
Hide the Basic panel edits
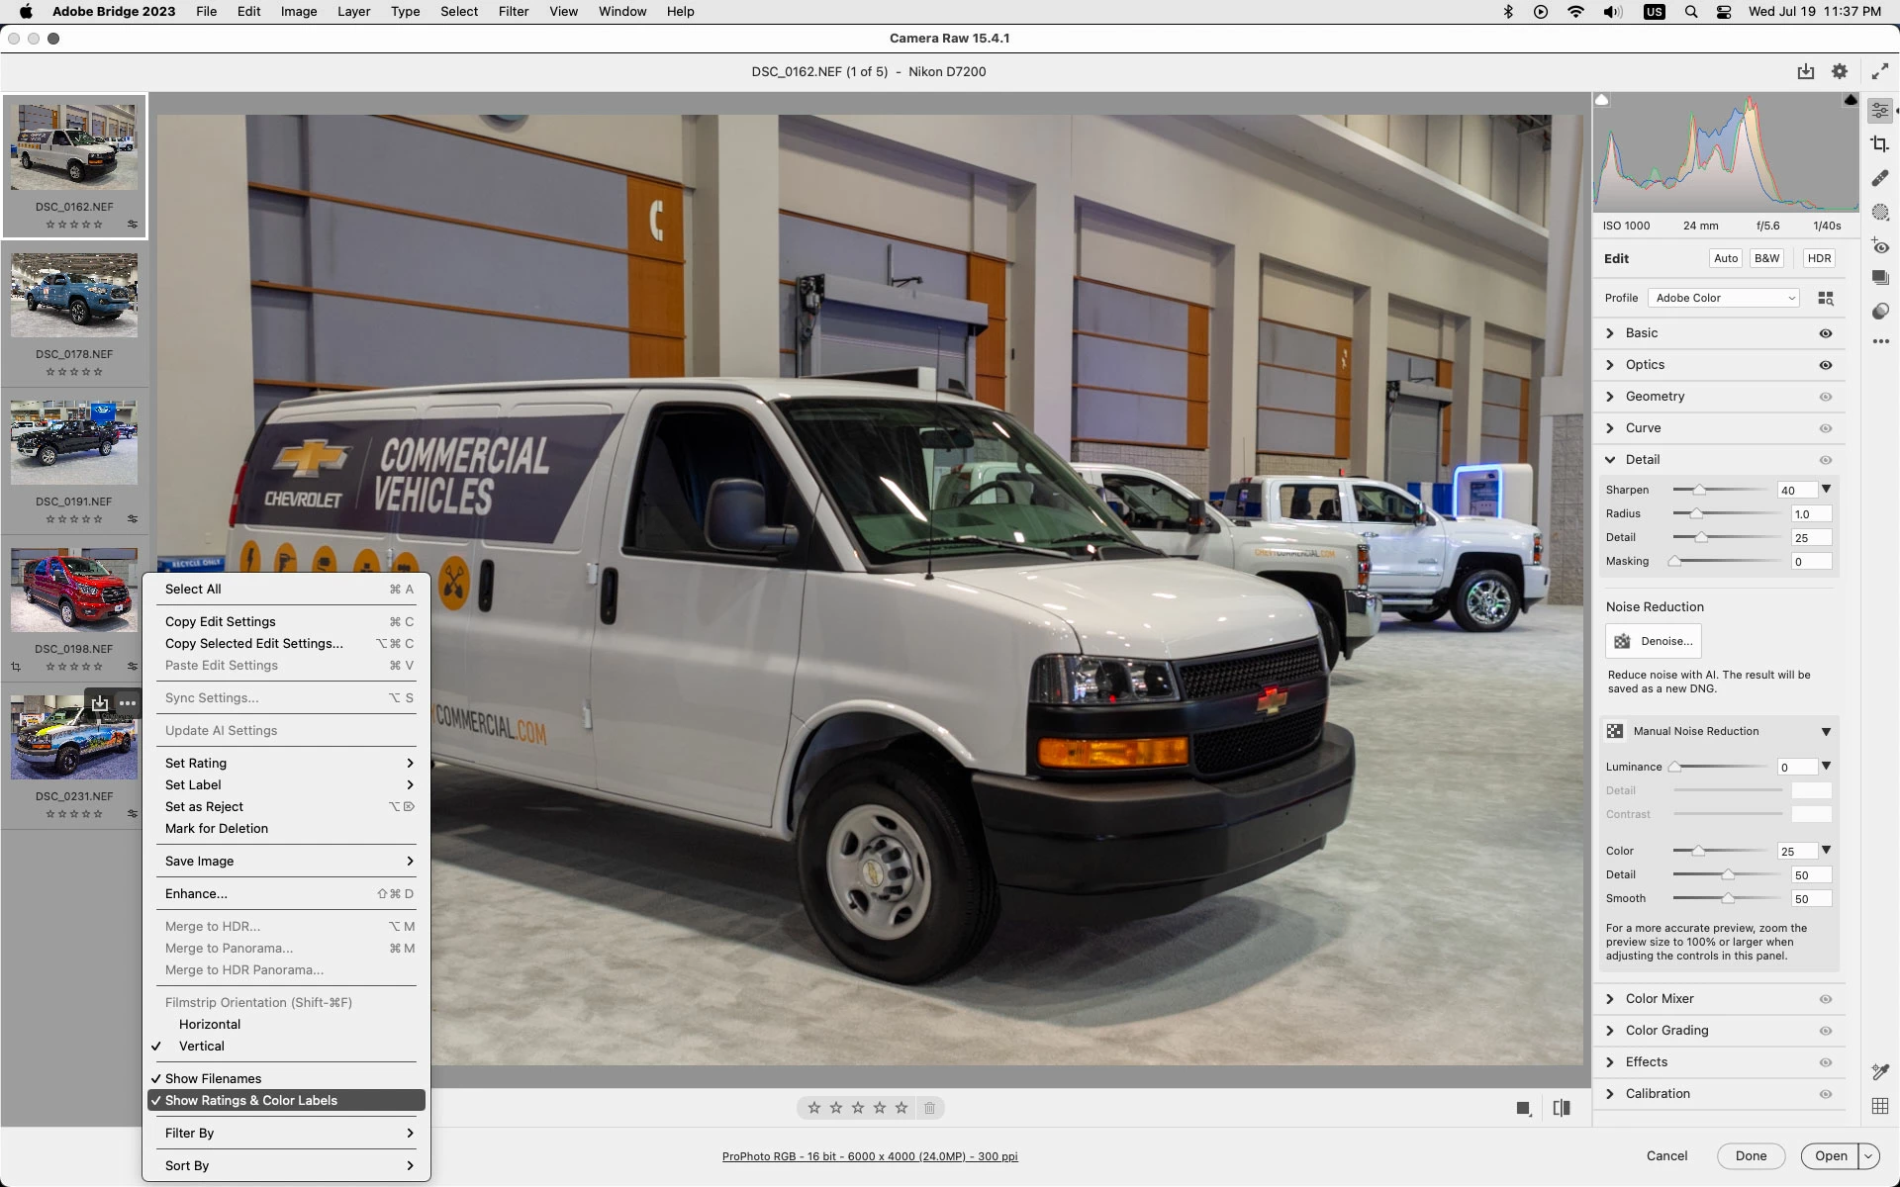[x=1826, y=333]
